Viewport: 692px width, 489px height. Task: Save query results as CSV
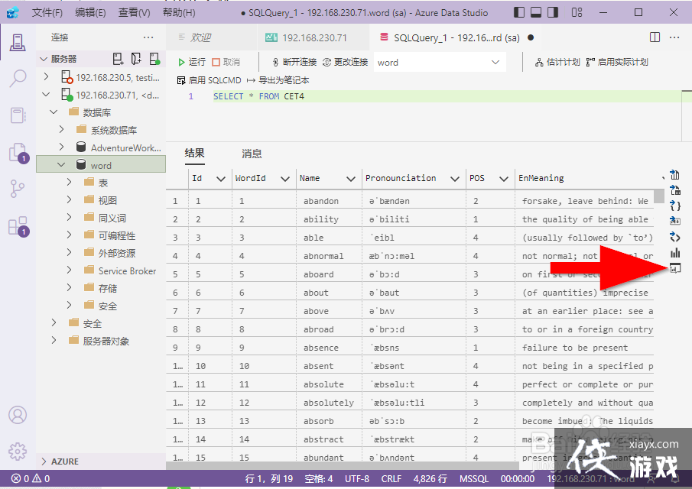point(674,175)
